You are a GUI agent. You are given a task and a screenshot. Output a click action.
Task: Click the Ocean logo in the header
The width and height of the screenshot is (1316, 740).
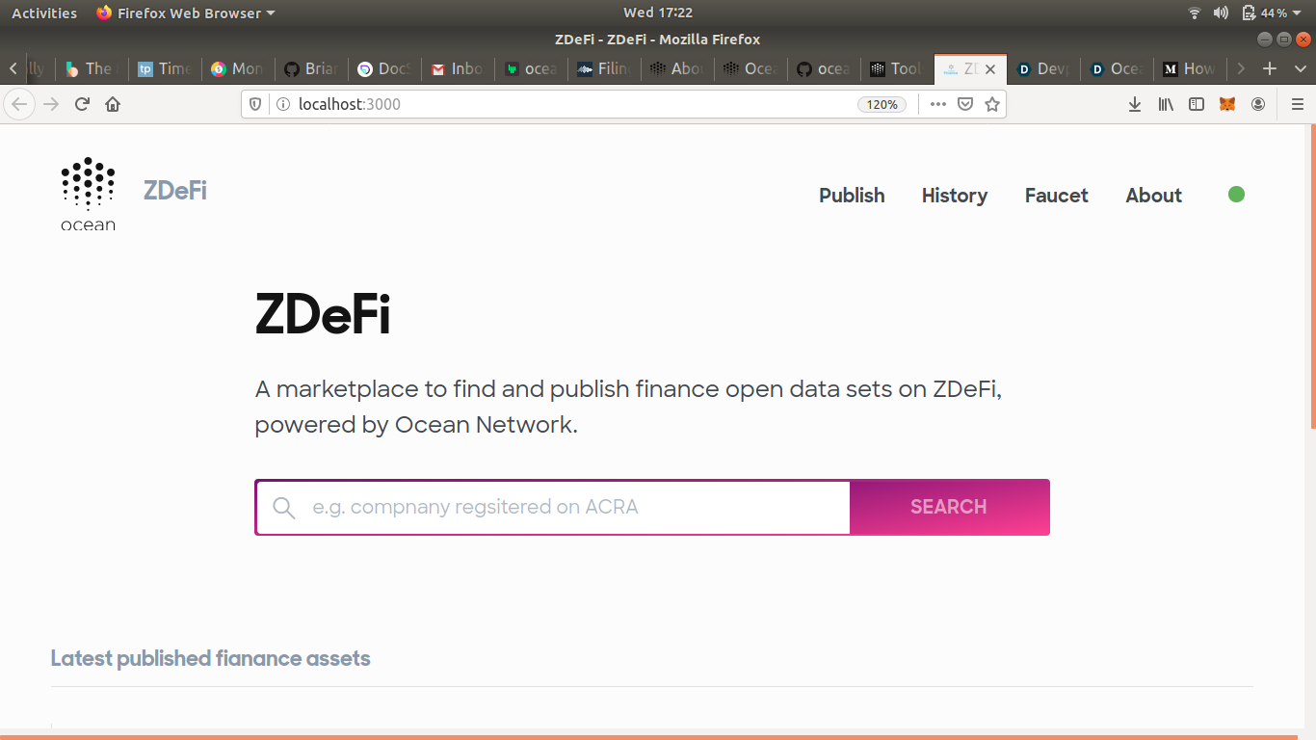(88, 195)
